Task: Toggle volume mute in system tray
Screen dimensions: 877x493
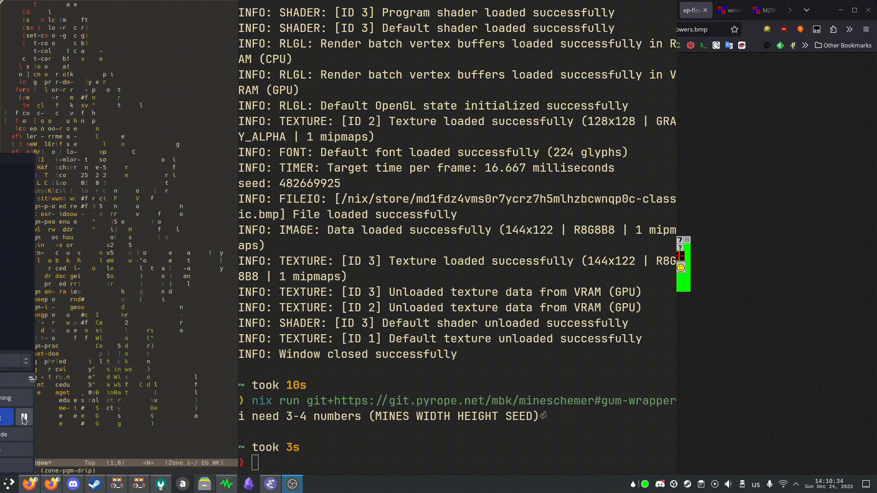Action: [729, 484]
